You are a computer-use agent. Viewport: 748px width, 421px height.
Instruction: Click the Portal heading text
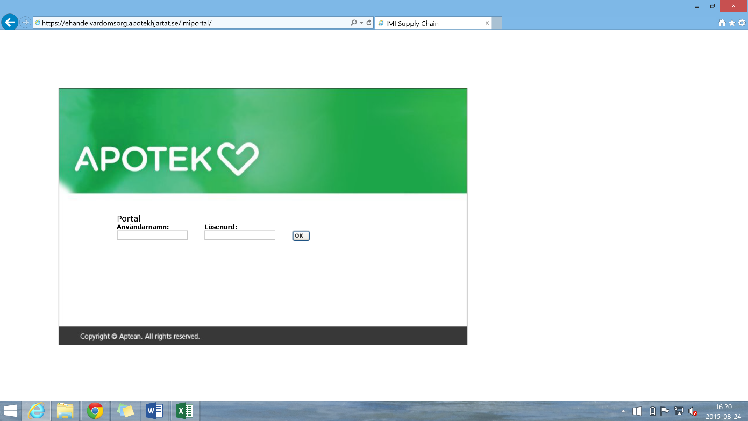coord(129,218)
